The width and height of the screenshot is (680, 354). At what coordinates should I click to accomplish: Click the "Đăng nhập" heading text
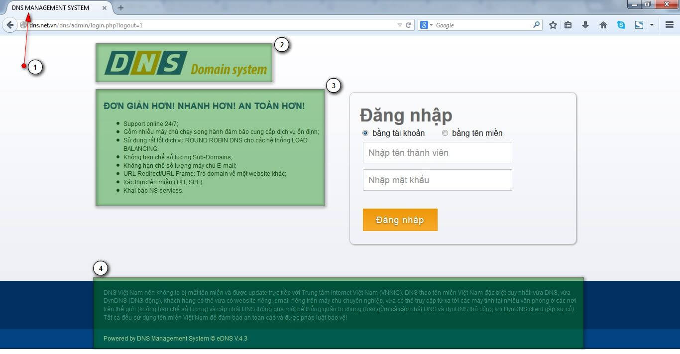tap(406, 115)
